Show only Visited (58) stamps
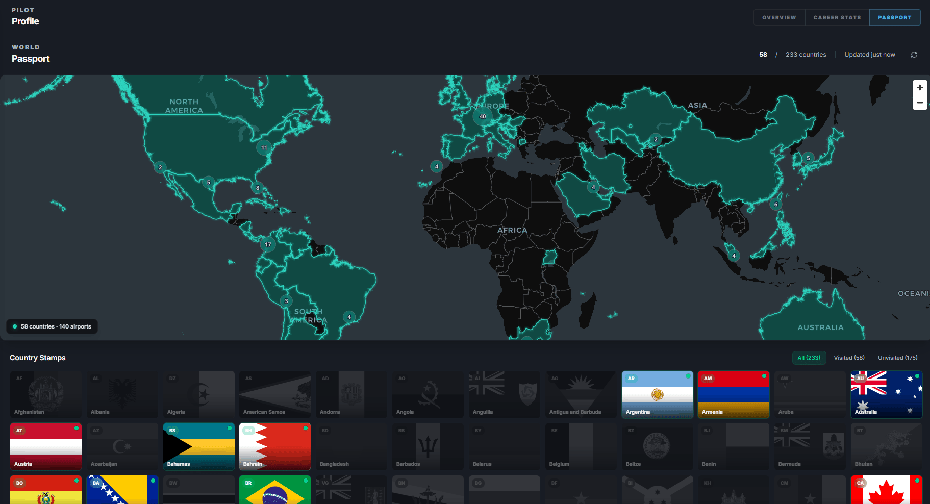Viewport: 930px width, 504px height. click(849, 358)
